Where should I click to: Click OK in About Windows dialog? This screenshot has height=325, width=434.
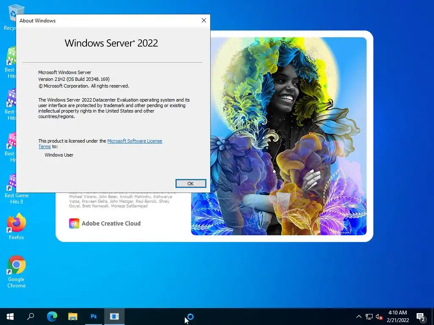(191, 184)
